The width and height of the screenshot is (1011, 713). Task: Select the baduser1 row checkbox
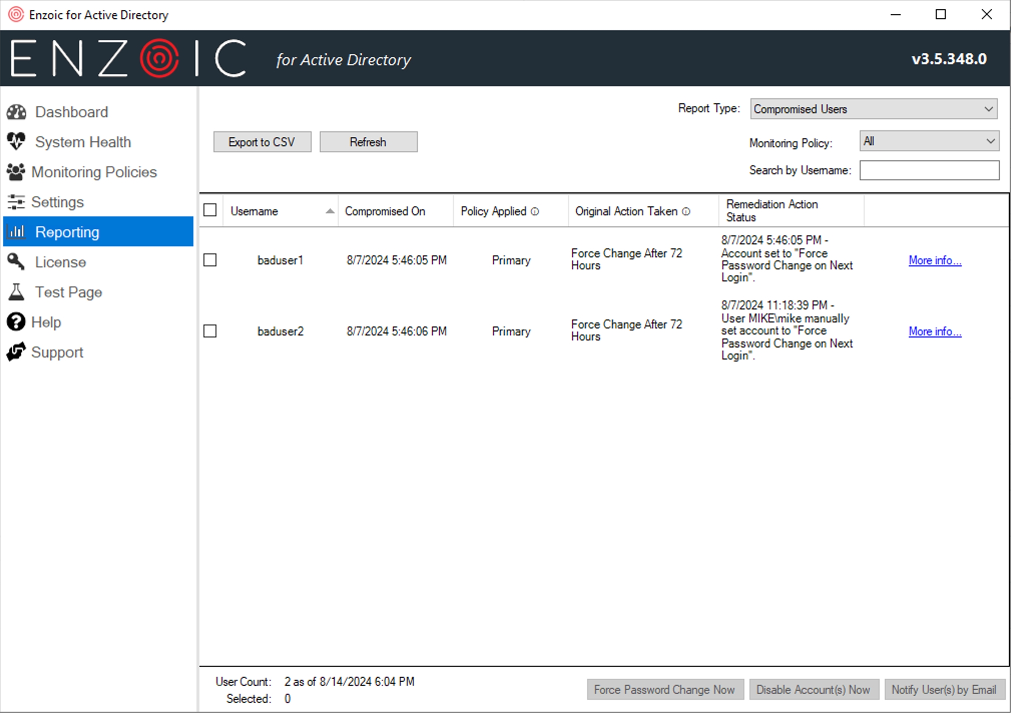(210, 260)
